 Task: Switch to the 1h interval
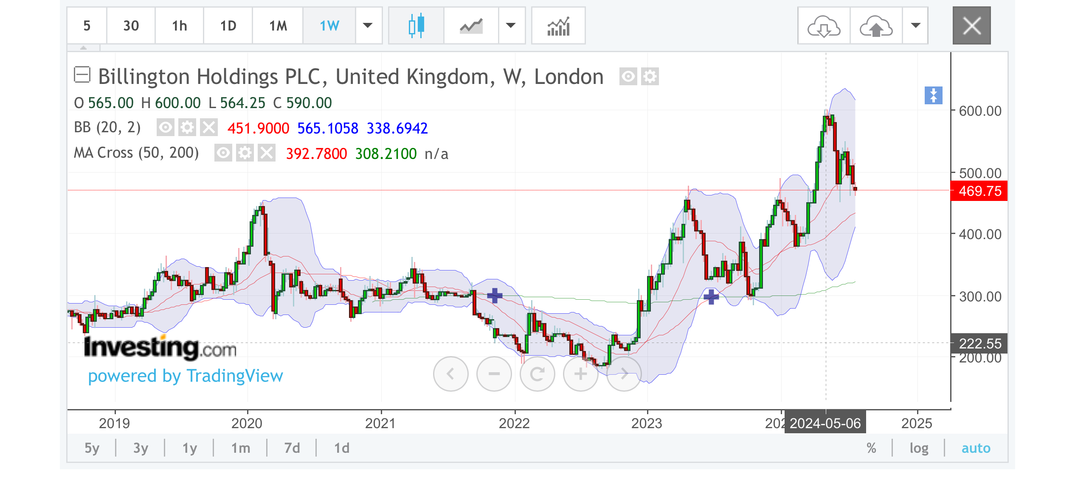179,25
